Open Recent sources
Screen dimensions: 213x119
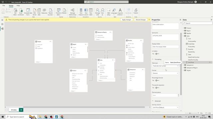pyautogui.click(x=51, y=12)
